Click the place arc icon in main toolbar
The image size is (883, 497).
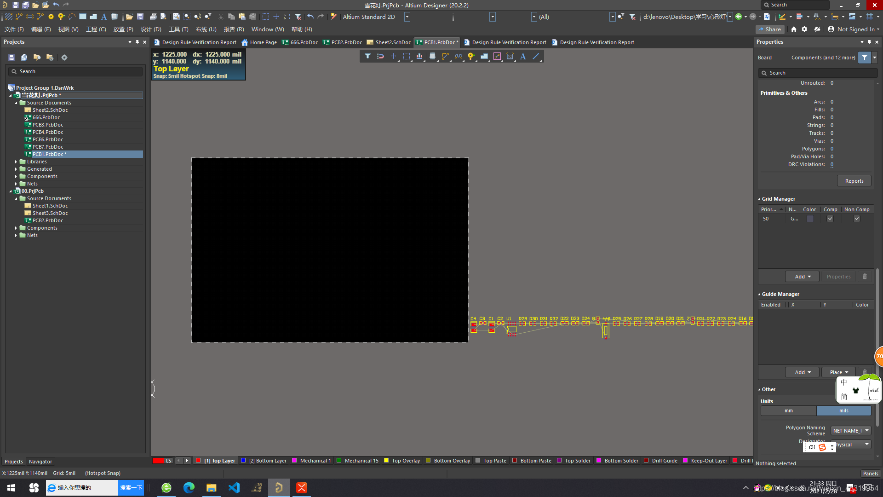[x=72, y=17]
